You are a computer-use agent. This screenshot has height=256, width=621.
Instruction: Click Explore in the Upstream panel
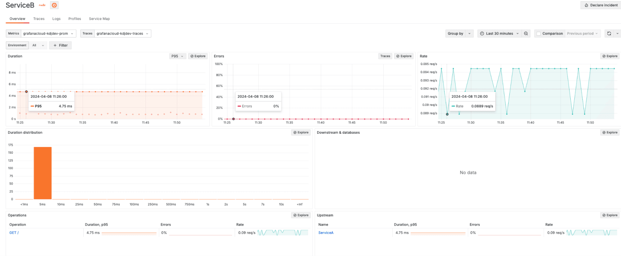(610, 215)
